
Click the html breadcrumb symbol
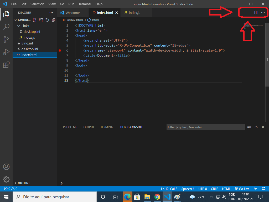tap(93, 20)
